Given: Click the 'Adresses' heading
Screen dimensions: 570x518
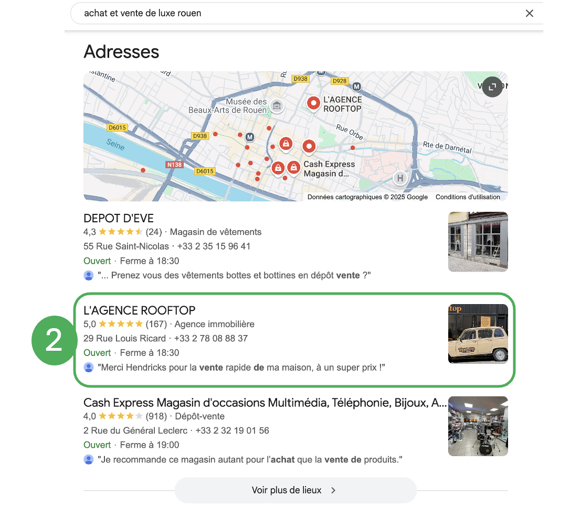Looking at the screenshot, I should pyautogui.click(x=121, y=52).
